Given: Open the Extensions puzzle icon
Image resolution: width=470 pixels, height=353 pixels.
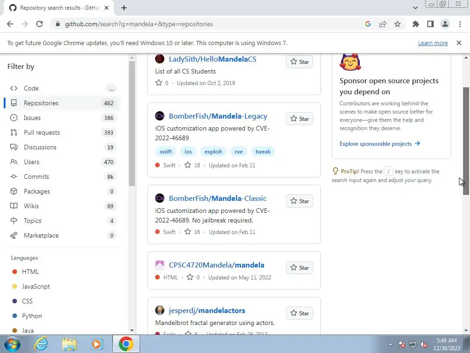Looking at the screenshot, I should [x=415, y=24].
